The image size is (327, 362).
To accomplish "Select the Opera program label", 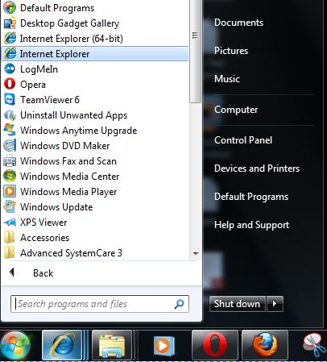I will [x=33, y=85].
